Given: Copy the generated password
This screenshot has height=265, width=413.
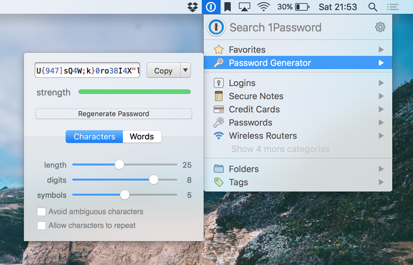Looking at the screenshot, I should [163, 70].
